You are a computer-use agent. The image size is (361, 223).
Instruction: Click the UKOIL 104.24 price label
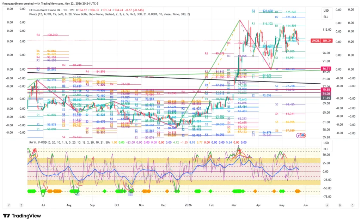coord(322,41)
